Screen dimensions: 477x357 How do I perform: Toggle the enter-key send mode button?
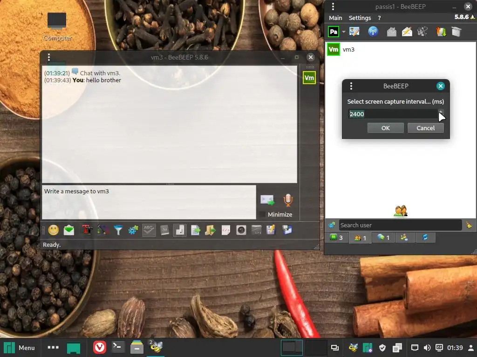[180, 230]
